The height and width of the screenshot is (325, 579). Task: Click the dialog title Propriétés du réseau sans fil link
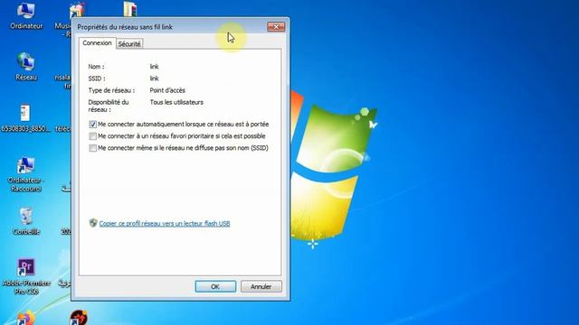click(125, 27)
